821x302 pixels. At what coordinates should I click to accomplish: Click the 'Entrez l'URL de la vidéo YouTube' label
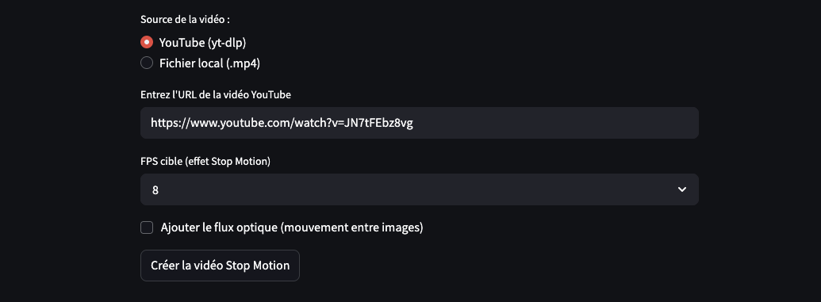coord(216,95)
